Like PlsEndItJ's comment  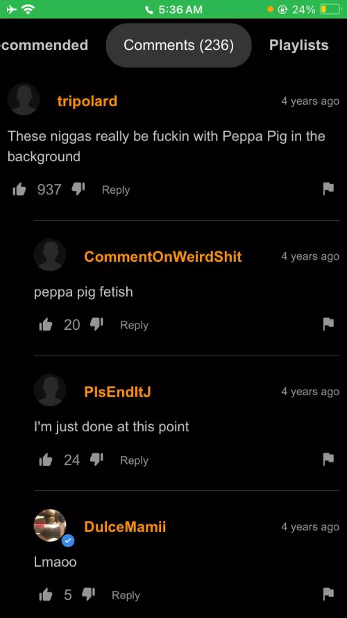46,460
